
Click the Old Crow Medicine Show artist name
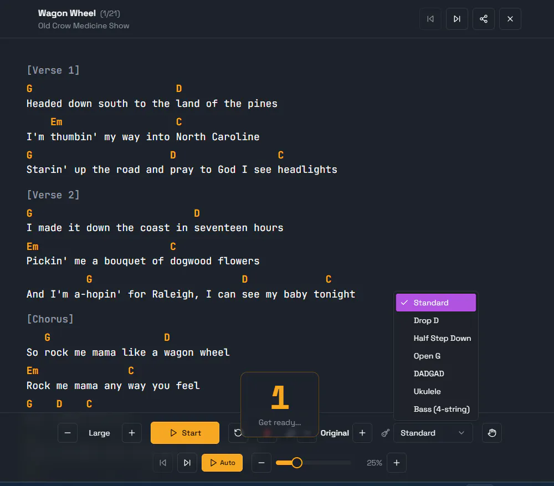click(84, 26)
